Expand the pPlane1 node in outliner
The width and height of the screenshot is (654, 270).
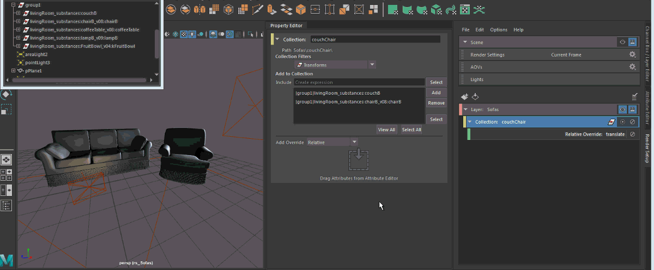pyautogui.click(x=14, y=71)
